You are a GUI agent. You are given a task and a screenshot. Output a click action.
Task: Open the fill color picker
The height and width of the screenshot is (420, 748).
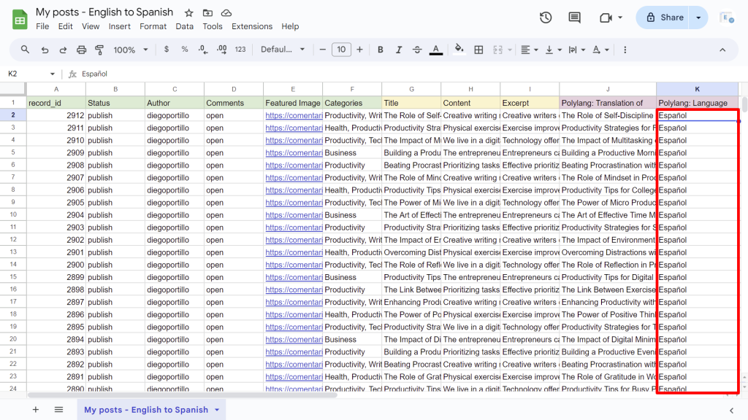click(459, 50)
